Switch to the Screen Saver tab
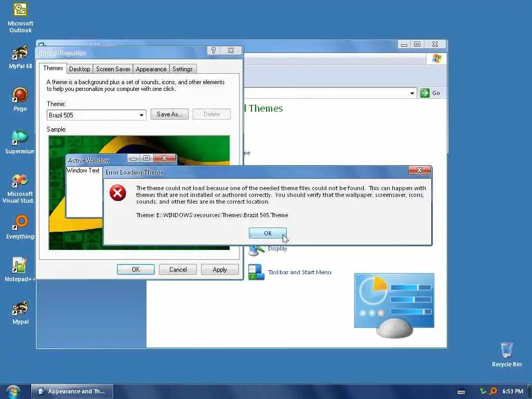The image size is (532, 399). pyautogui.click(x=113, y=69)
